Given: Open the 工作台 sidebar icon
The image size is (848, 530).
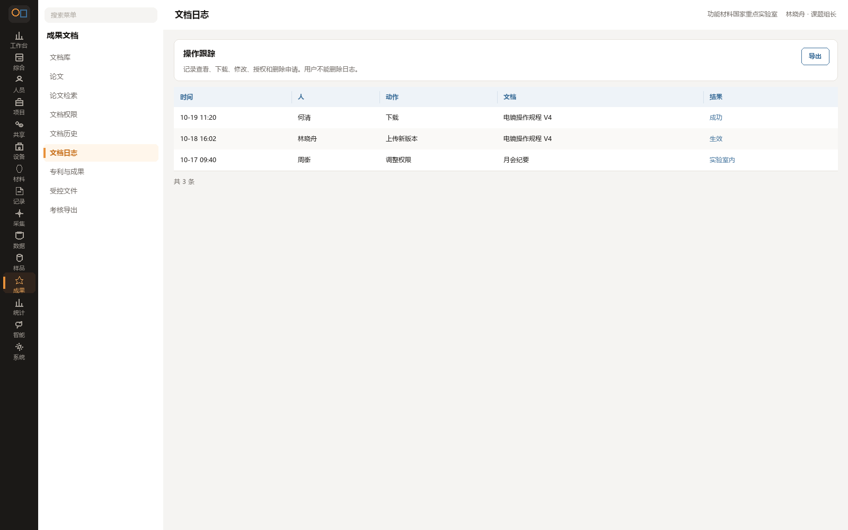Looking at the screenshot, I should click(x=19, y=40).
